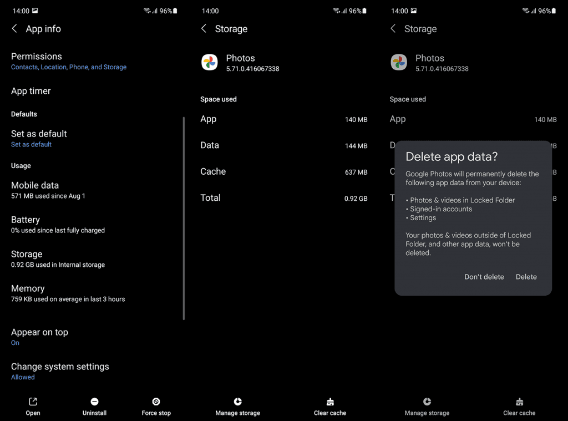This screenshot has height=421, width=568.
Task: Tap the Delete app data? dialog heading
Action: [x=452, y=156]
